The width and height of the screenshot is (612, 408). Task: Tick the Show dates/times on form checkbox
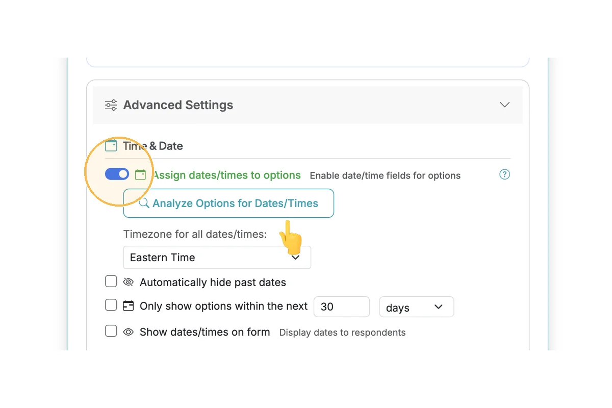(111, 331)
